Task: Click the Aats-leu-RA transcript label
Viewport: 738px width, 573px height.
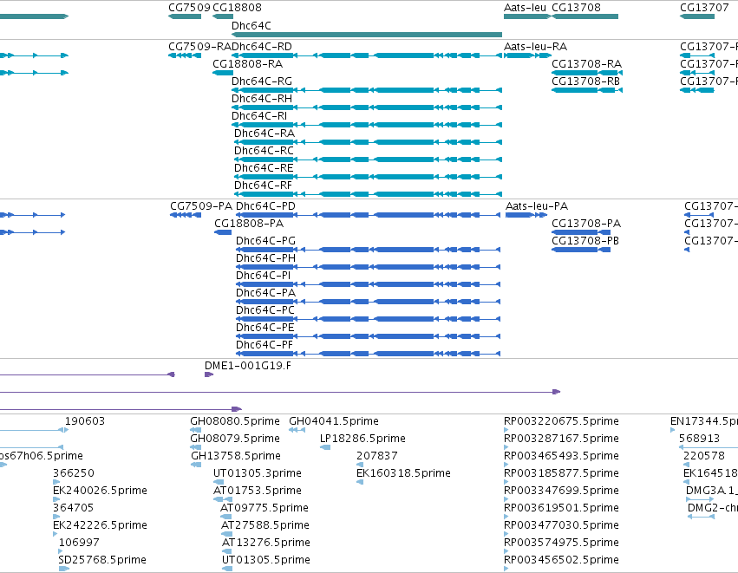Action: tap(535, 47)
